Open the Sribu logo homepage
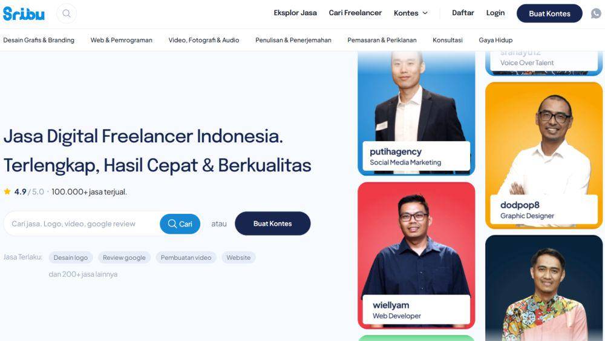The height and width of the screenshot is (341, 605). (x=24, y=13)
